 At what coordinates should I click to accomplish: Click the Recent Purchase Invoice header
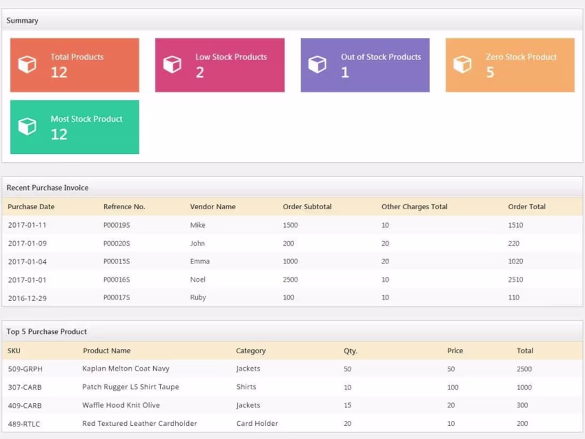point(47,187)
